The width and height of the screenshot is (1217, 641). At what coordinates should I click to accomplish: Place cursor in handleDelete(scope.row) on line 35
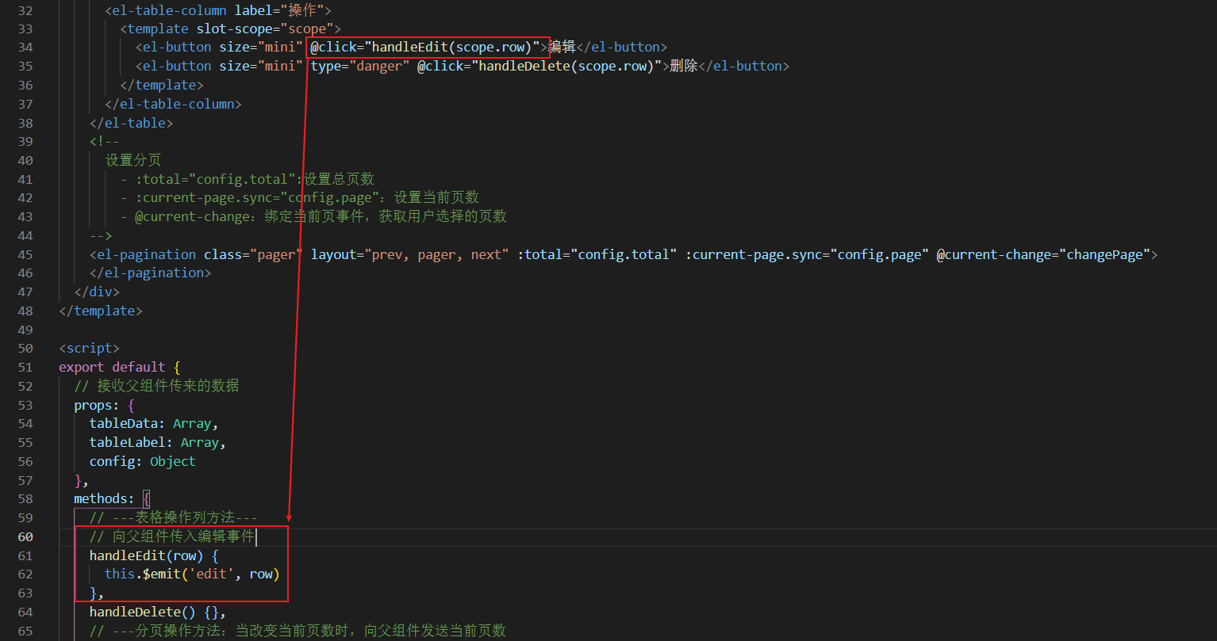tap(566, 67)
